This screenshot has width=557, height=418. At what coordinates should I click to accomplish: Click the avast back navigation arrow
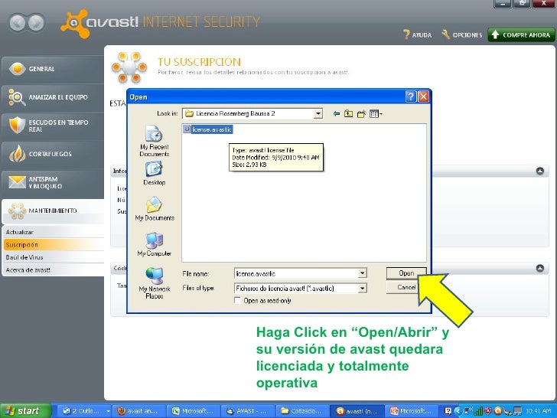17,23
